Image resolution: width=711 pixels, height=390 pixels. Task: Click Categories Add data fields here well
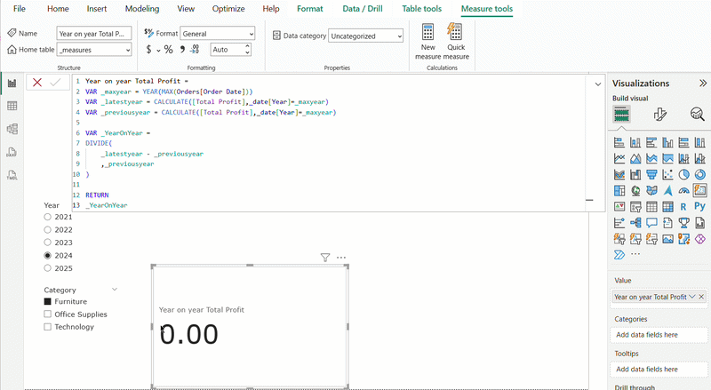pyautogui.click(x=659, y=335)
